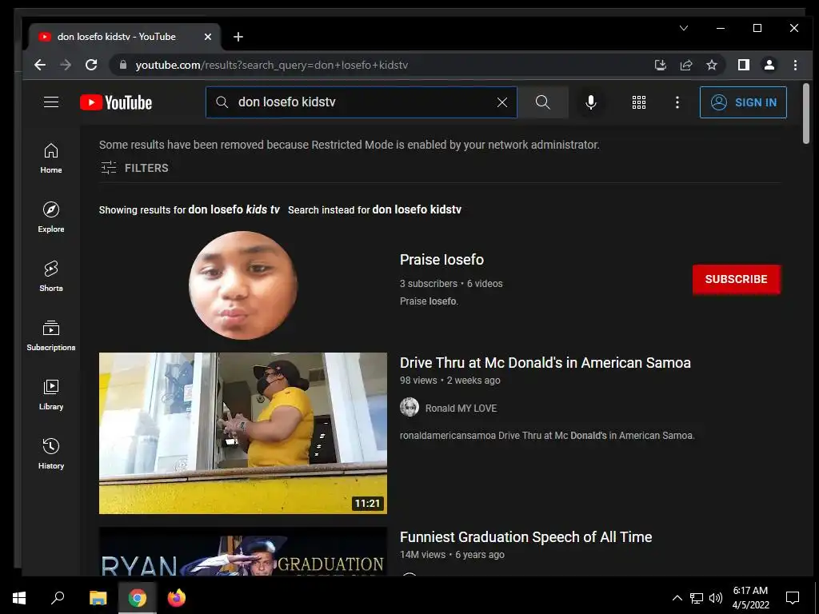Screen dimensions: 819x614
Task: Open the YouTube apps grid
Action: pyautogui.click(x=639, y=102)
